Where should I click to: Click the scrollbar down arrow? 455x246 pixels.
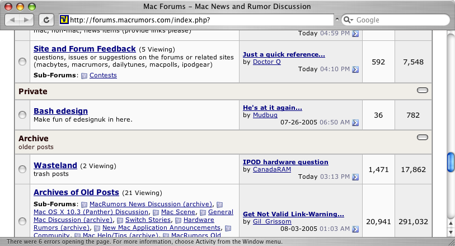pyautogui.click(x=451, y=233)
